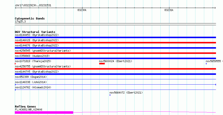Open label nsv5600024 (Ebert2021)
223x115 pixels.
(116, 61)
